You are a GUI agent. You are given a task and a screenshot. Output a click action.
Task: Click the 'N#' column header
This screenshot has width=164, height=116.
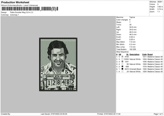coord(120,54)
